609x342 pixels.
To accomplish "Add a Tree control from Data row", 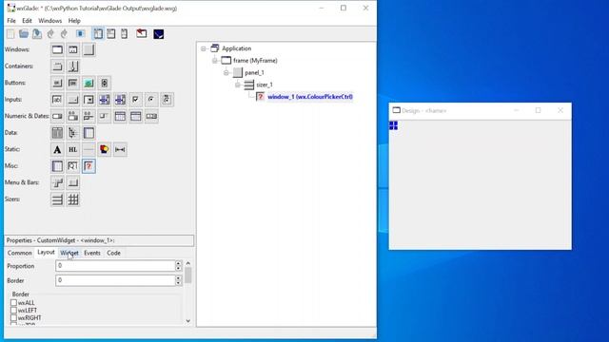I will pos(73,133).
